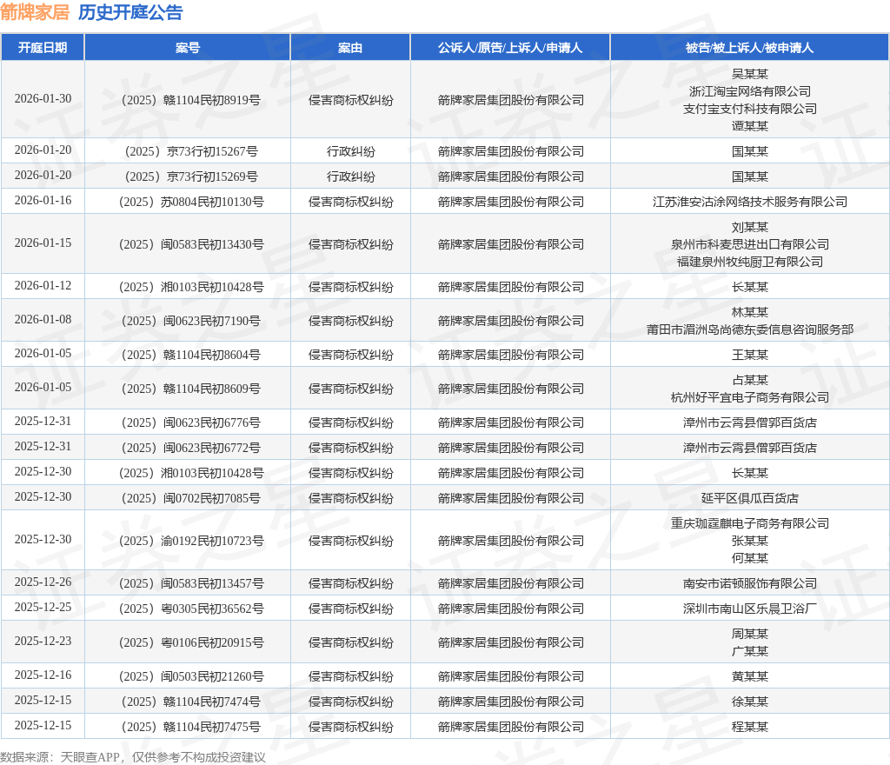Viewport: 890px width, 765px height.
Task: Click defendant 江苏淮安沽涂网络技术服务有限公司
Action: click(750, 202)
